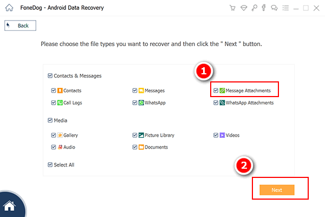Viewport: 325px width, 217px height.
Task: Click the Facebook icon
Action: tap(264, 8)
